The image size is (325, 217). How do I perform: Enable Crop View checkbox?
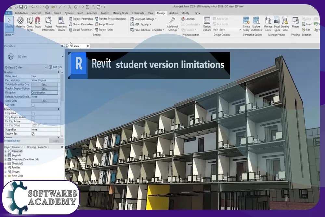[x=33, y=113]
